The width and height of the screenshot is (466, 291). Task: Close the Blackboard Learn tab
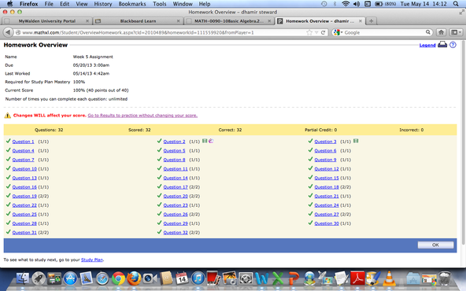click(x=178, y=21)
